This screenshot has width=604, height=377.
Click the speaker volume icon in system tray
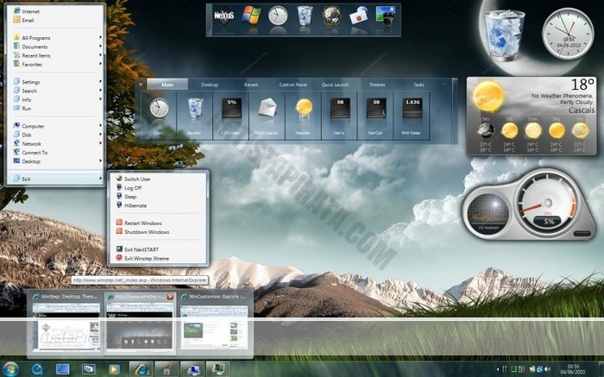[547, 369]
